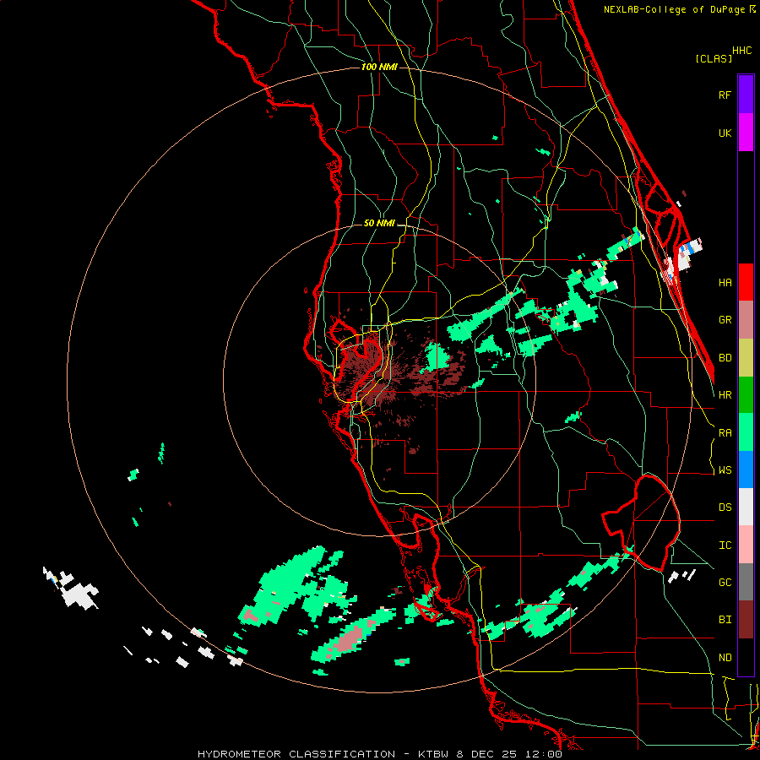Click the RA legend label
This screenshot has height=760, width=760.
(x=725, y=433)
